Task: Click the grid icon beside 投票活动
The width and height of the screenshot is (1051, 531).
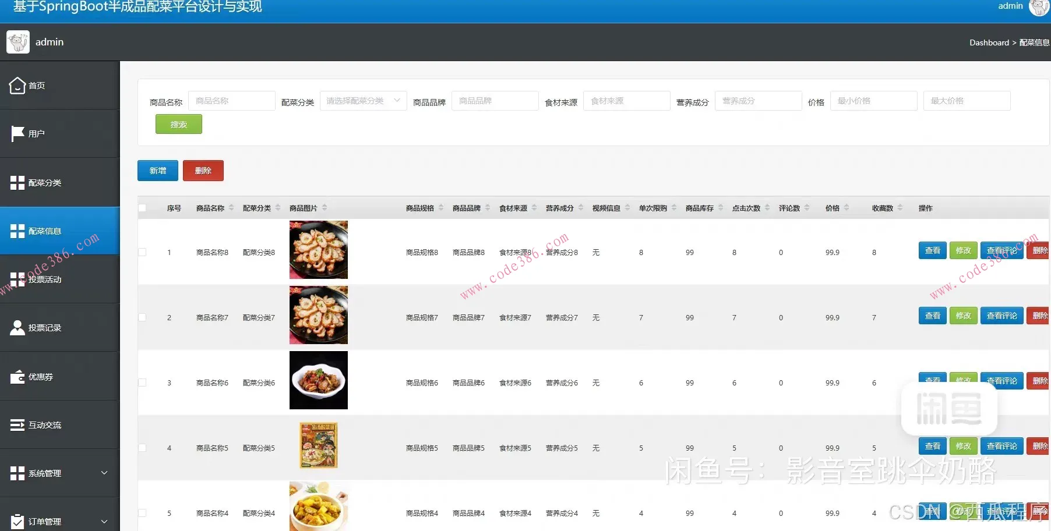Action: (x=17, y=279)
